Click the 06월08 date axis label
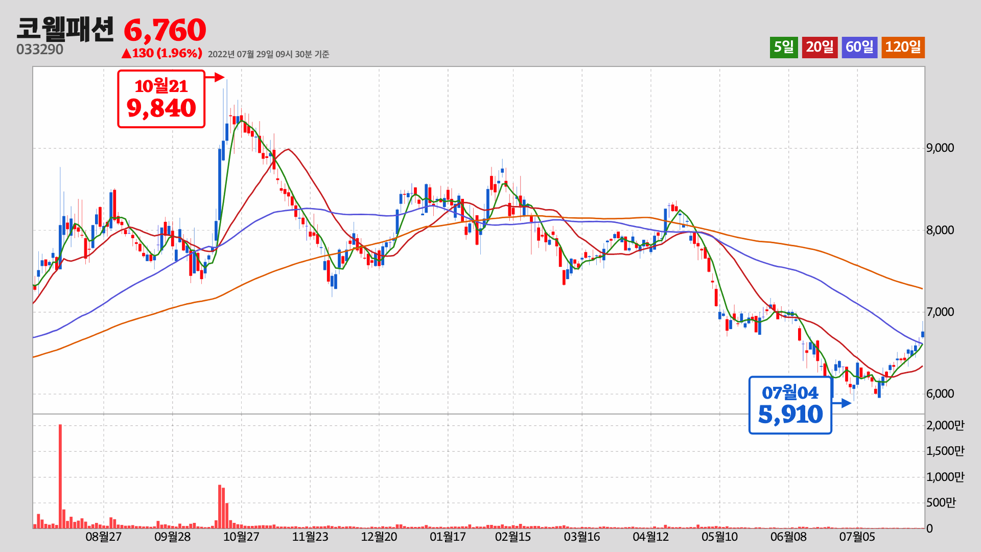981x552 pixels. (788, 537)
